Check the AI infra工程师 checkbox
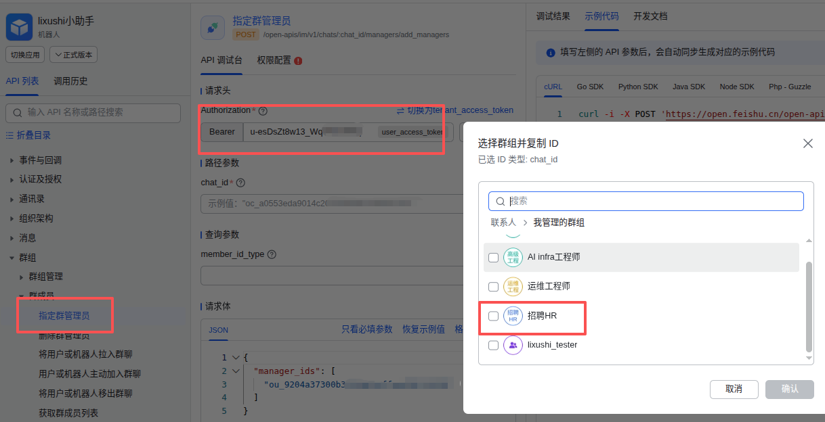The width and height of the screenshot is (825, 422). click(x=493, y=257)
